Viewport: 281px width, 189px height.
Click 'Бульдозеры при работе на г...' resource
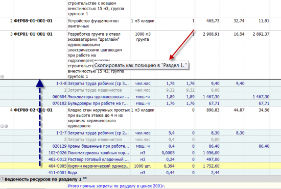(x=98, y=103)
